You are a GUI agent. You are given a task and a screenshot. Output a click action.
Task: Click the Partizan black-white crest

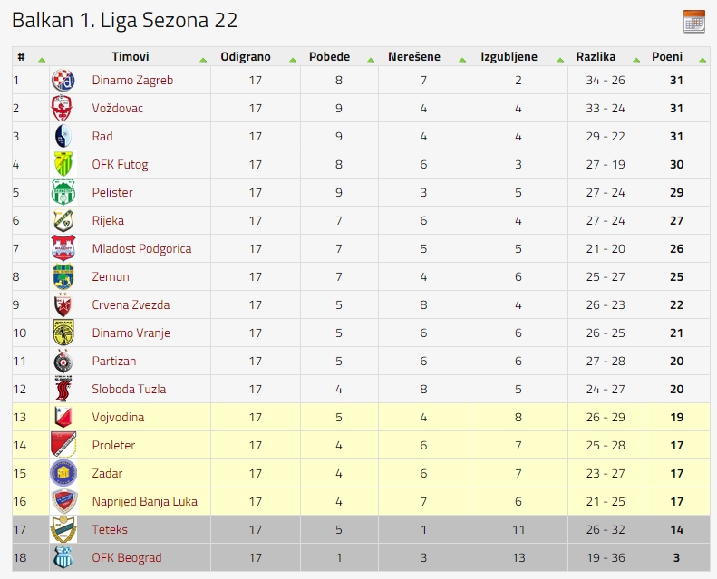[63, 361]
